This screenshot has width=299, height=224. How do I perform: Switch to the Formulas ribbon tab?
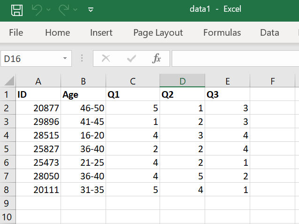tap(222, 32)
